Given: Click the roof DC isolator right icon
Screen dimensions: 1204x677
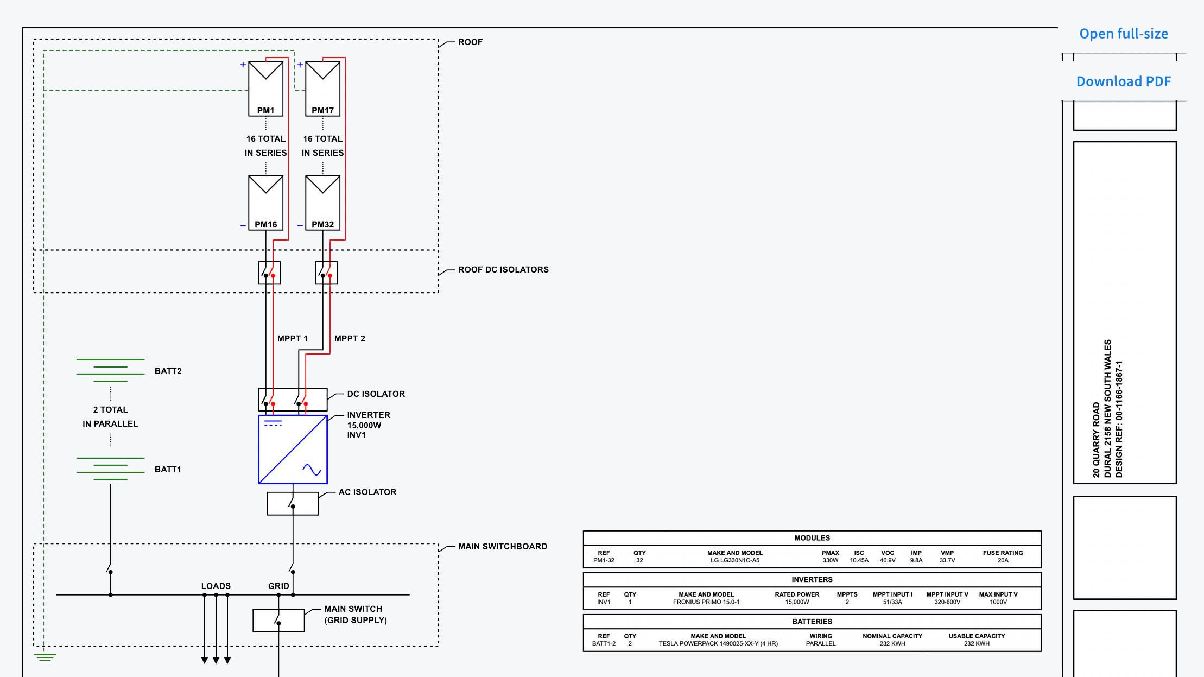Looking at the screenshot, I should point(325,273).
